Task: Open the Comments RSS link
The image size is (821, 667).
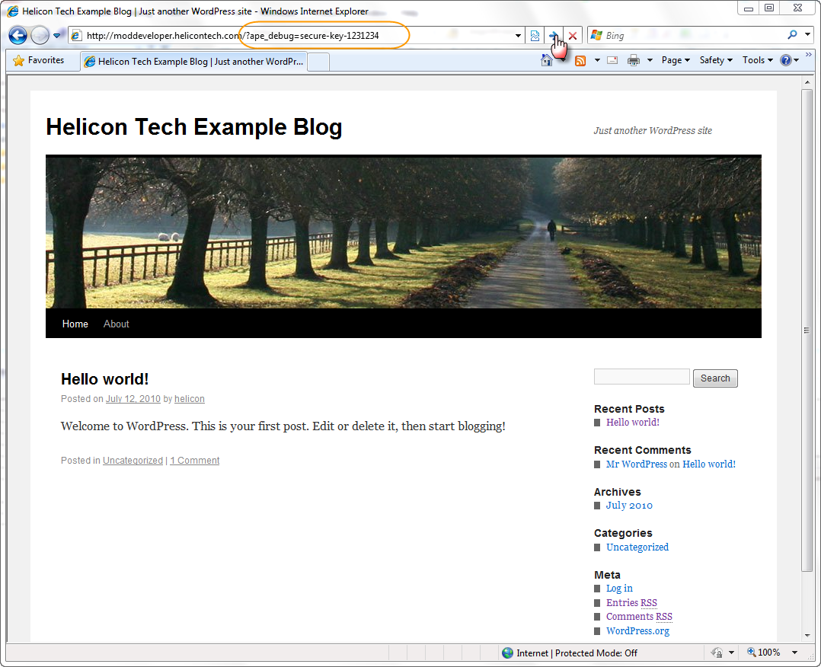Action: pyautogui.click(x=639, y=617)
